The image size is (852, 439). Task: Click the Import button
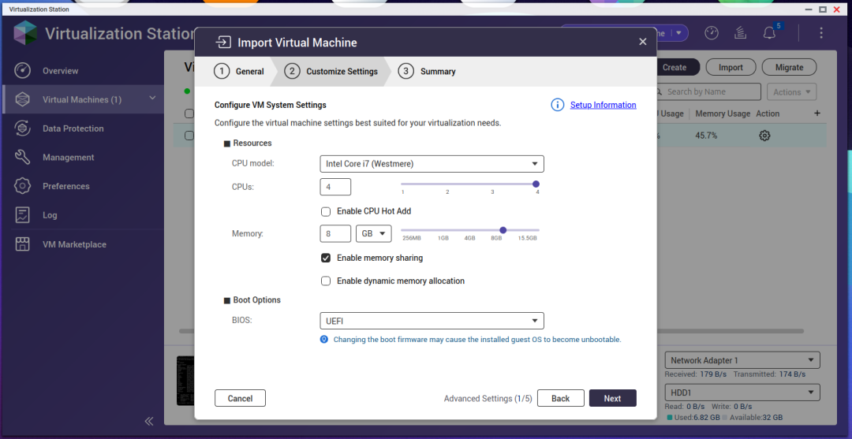[731, 67]
